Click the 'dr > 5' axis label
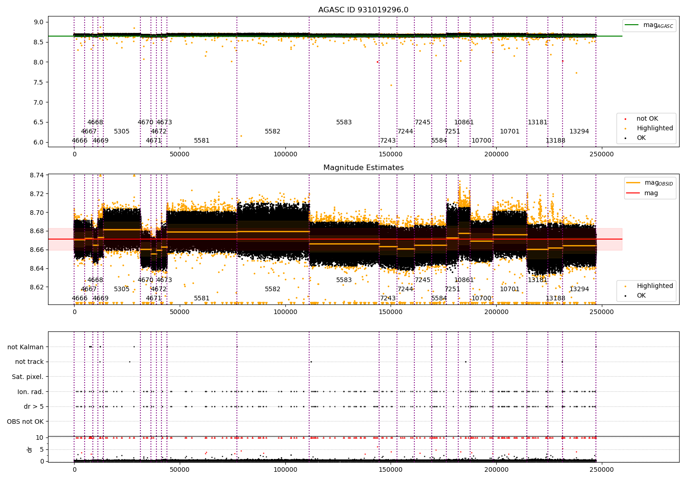This screenshot has width=686, height=480. (x=34, y=406)
